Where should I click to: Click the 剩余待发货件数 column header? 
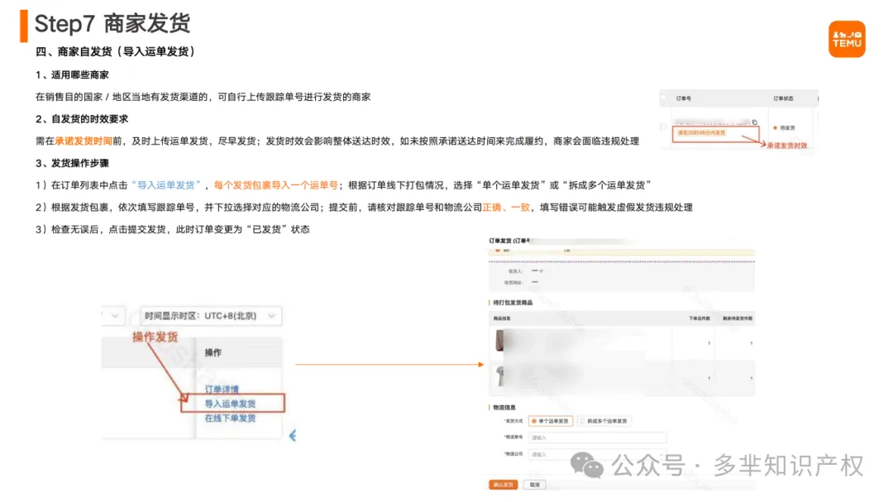click(737, 318)
